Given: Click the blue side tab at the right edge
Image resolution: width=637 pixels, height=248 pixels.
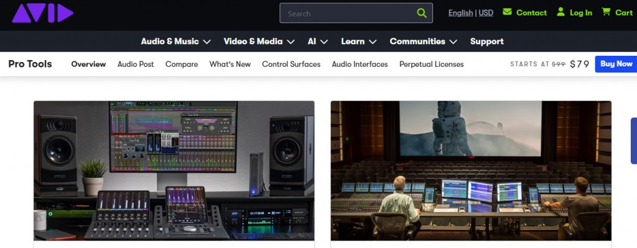Looking at the screenshot, I should [634, 141].
